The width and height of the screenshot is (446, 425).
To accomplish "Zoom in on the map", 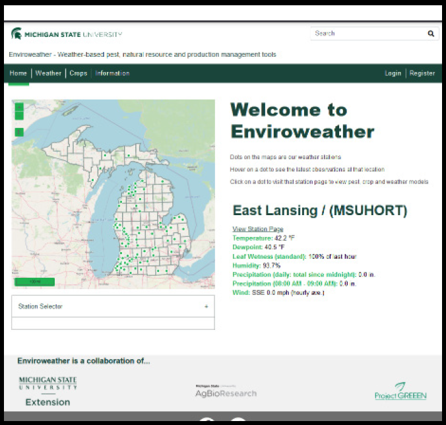I will 19,106.
